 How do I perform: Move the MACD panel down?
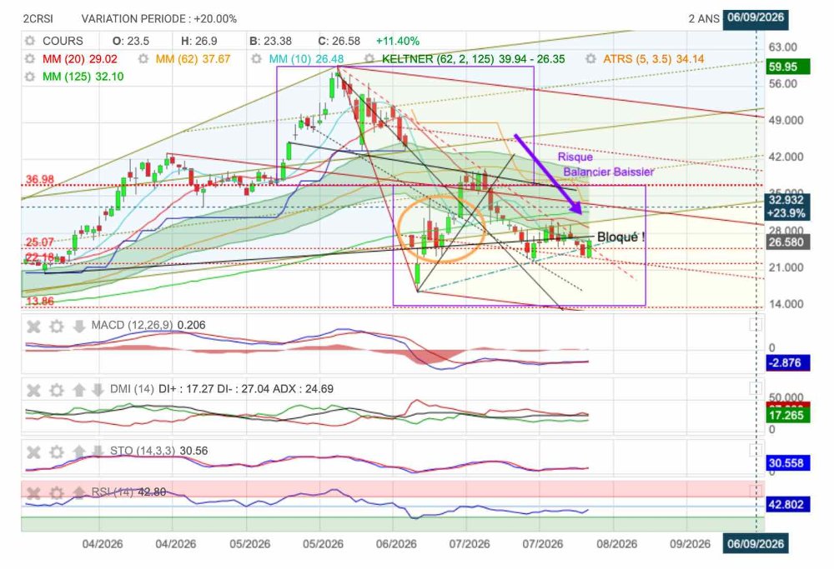tap(78, 326)
